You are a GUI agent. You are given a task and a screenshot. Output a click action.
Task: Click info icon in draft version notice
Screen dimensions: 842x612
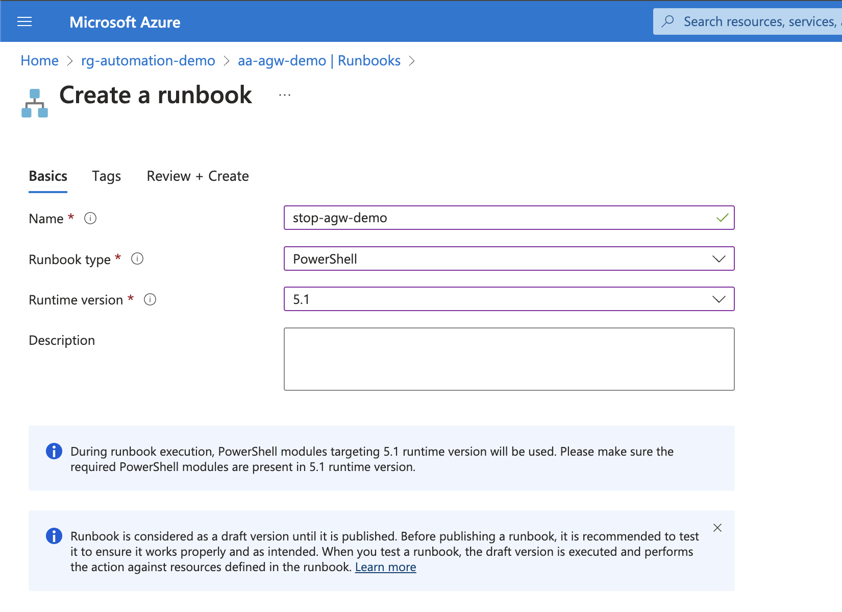tap(54, 536)
